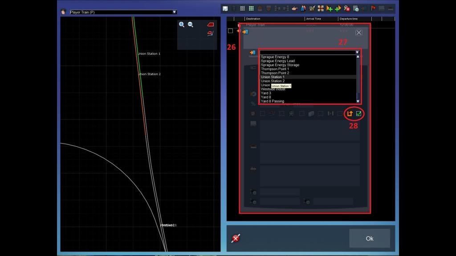Click the blue go-to icon in dialog header

245,32
